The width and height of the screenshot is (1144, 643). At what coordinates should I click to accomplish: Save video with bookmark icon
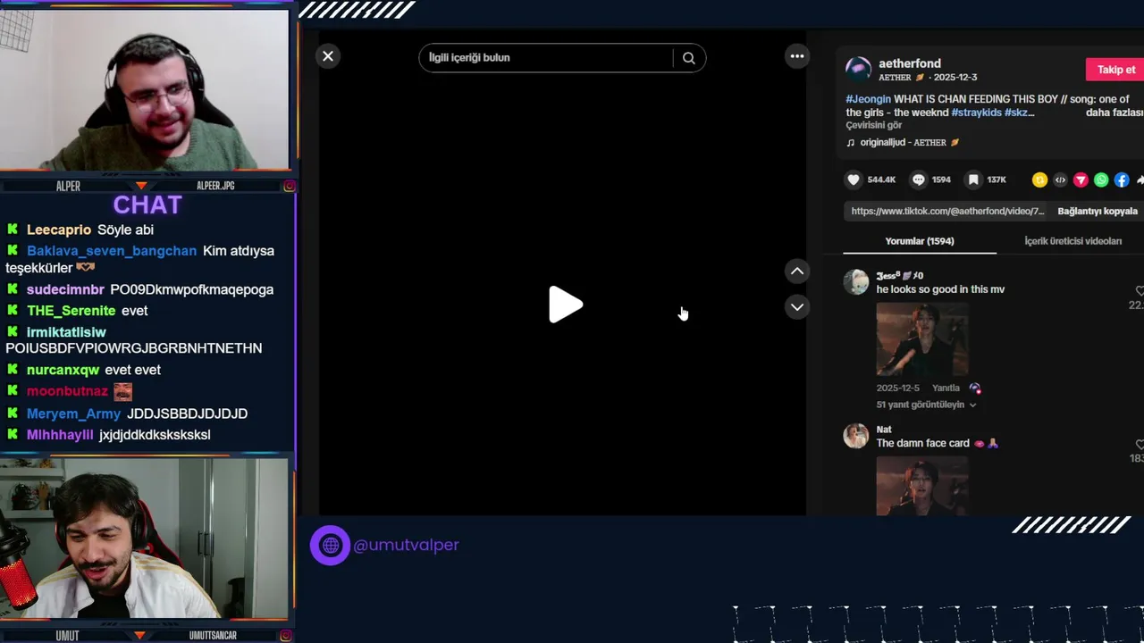[x=973, y=180]
